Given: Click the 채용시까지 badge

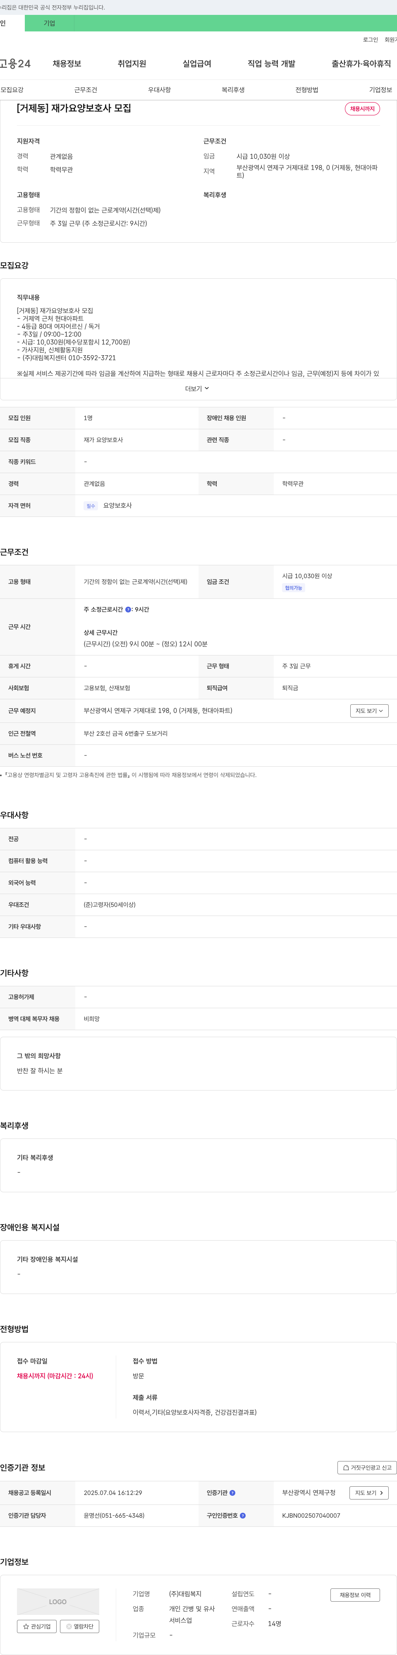Looking at the screenshot, I should (x=362, y=109).
